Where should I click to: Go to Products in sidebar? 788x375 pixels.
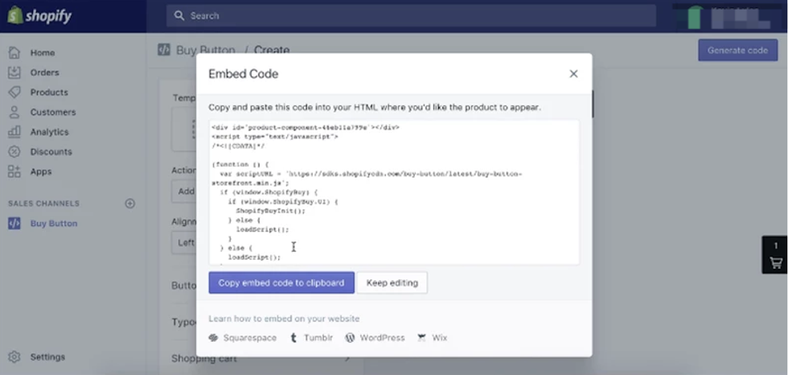pyautogui.click(x=49, y=93)
